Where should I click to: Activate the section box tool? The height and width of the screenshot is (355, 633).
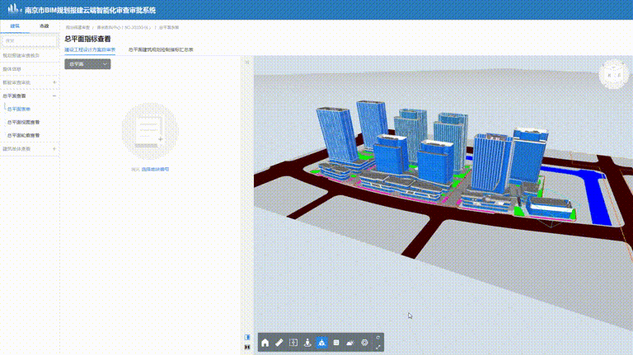tap(293, 343)
